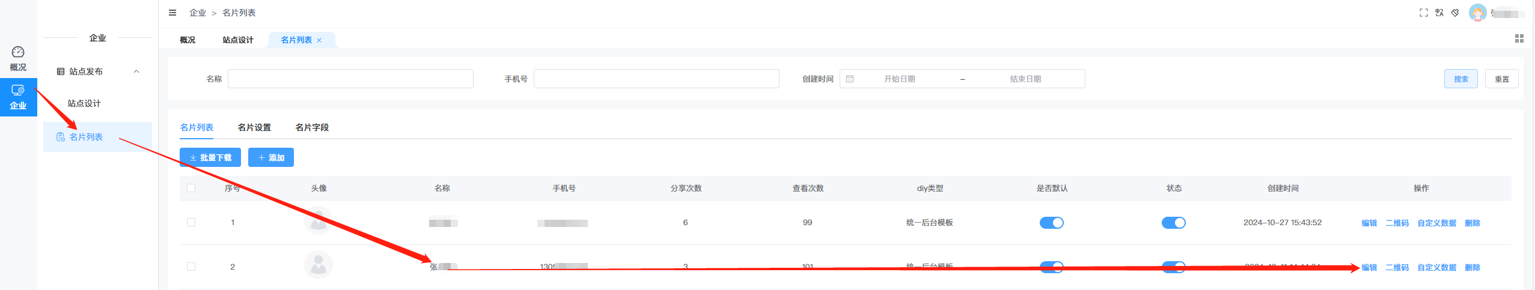
Task: Click the fullscreen toggle icon
Action: click(1423, 13)
